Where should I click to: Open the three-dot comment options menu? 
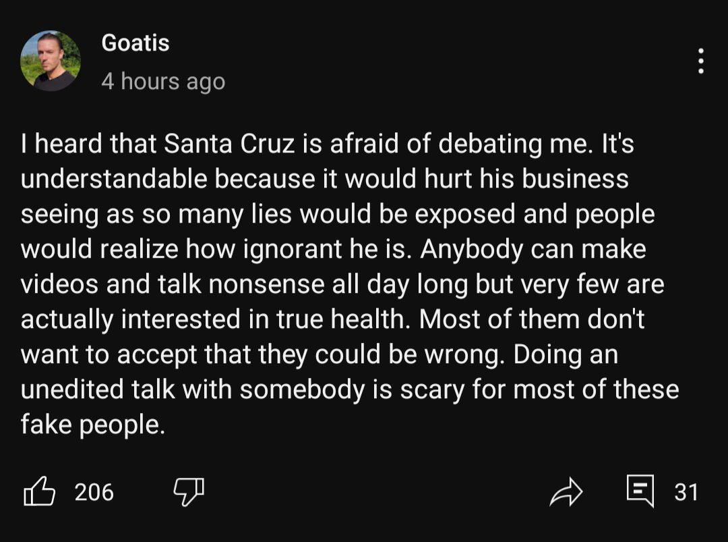(x=701, y=61)
